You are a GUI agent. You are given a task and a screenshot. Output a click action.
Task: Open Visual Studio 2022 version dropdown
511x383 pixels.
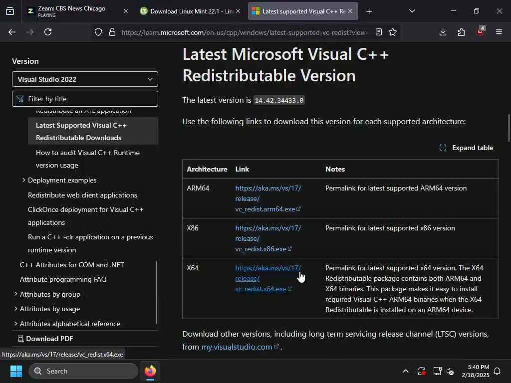[85, 79]
